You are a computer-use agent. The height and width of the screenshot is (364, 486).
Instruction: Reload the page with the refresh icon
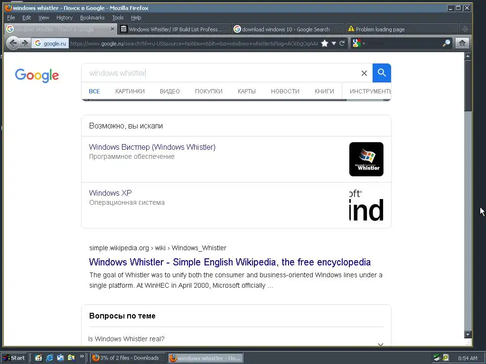click(x=342, y=43)
